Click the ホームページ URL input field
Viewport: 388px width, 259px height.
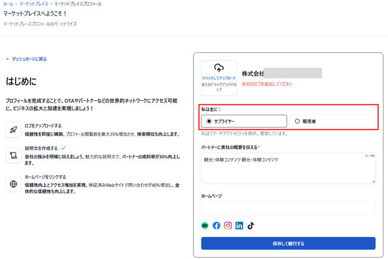click(x=288, y=207)
